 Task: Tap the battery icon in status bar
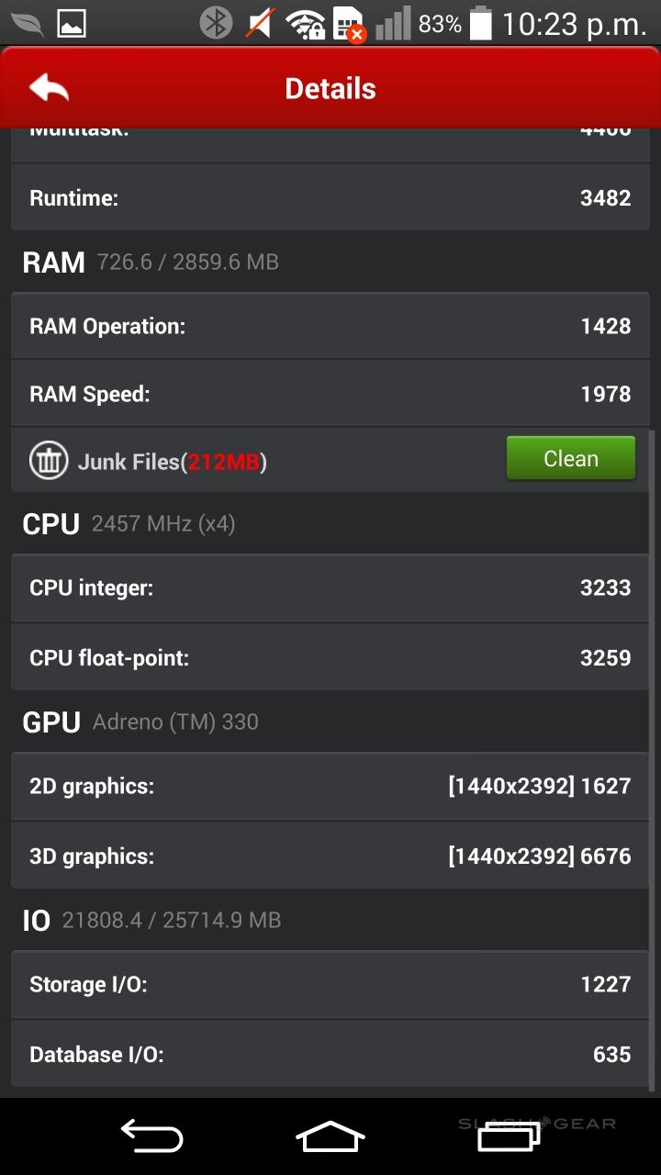480,24
